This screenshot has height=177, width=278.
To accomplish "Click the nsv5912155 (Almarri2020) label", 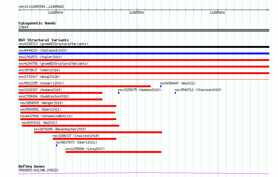I will coord(41,83).
